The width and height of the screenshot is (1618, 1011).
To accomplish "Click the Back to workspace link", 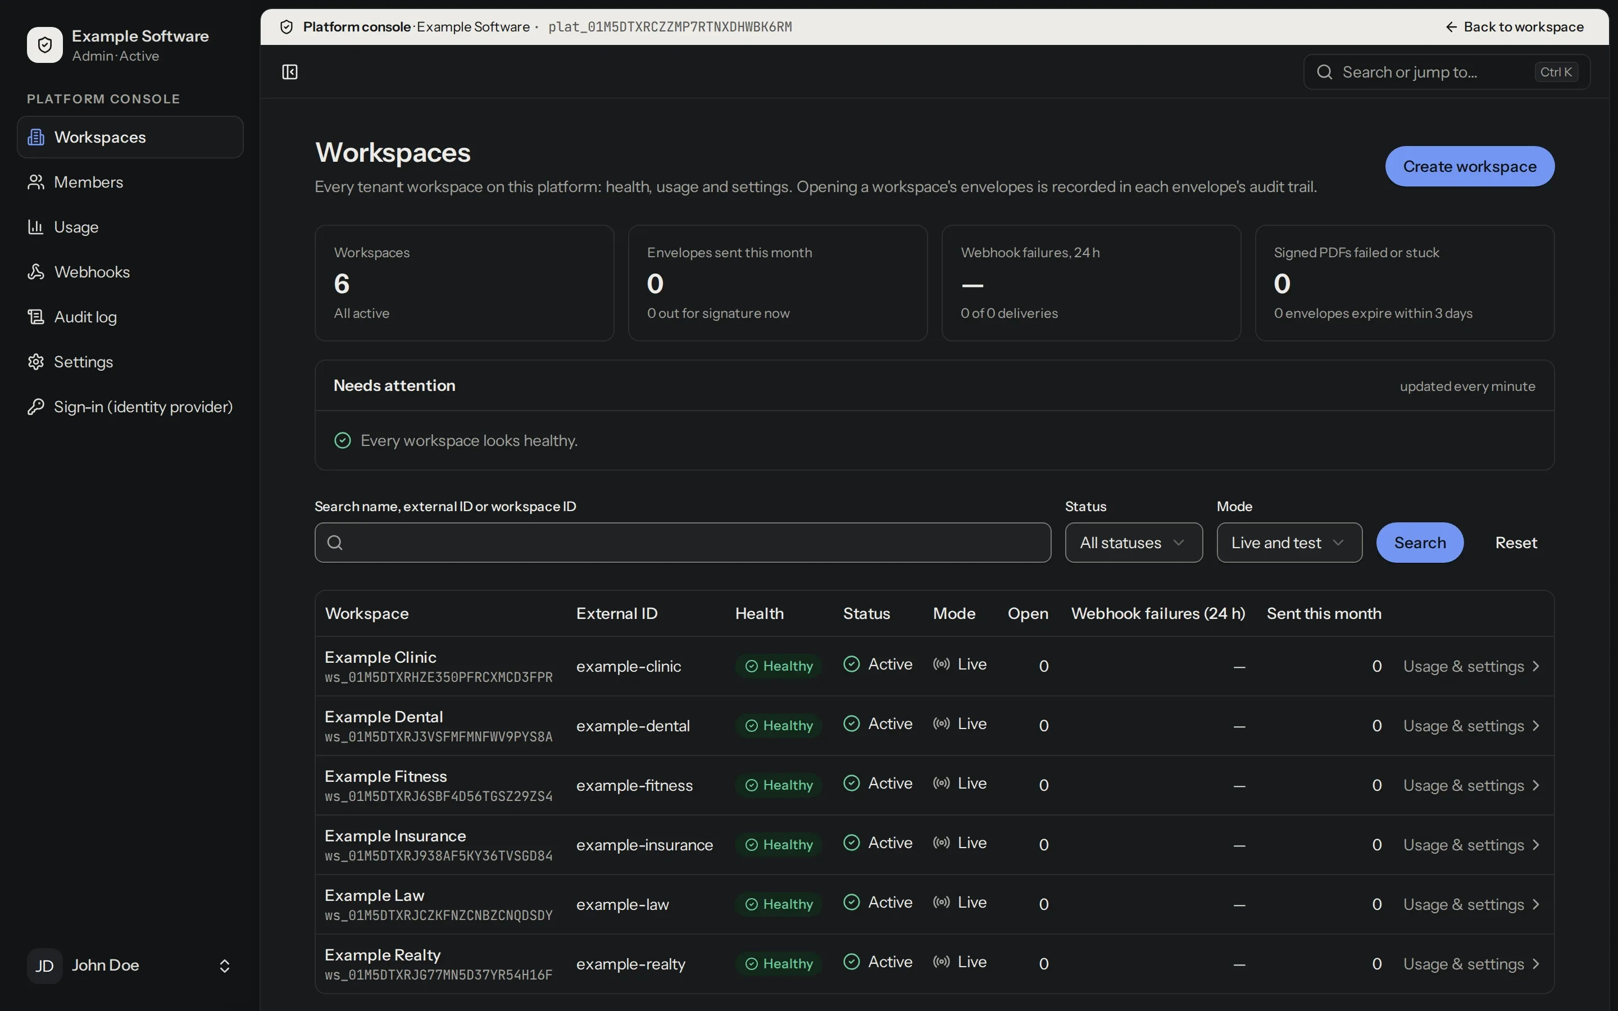I will pos(1515,27).
